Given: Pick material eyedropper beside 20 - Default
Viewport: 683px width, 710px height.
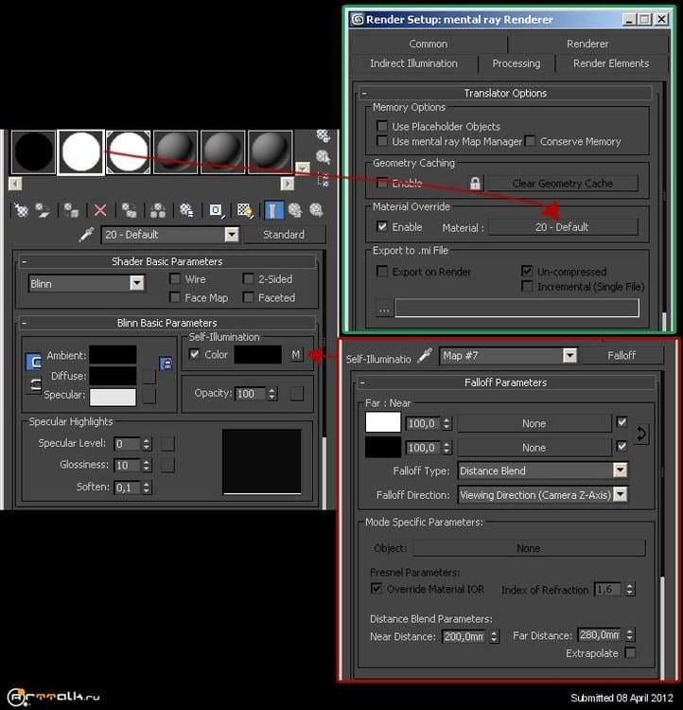Looking at the screenshot, I should [x=86, y=234].
